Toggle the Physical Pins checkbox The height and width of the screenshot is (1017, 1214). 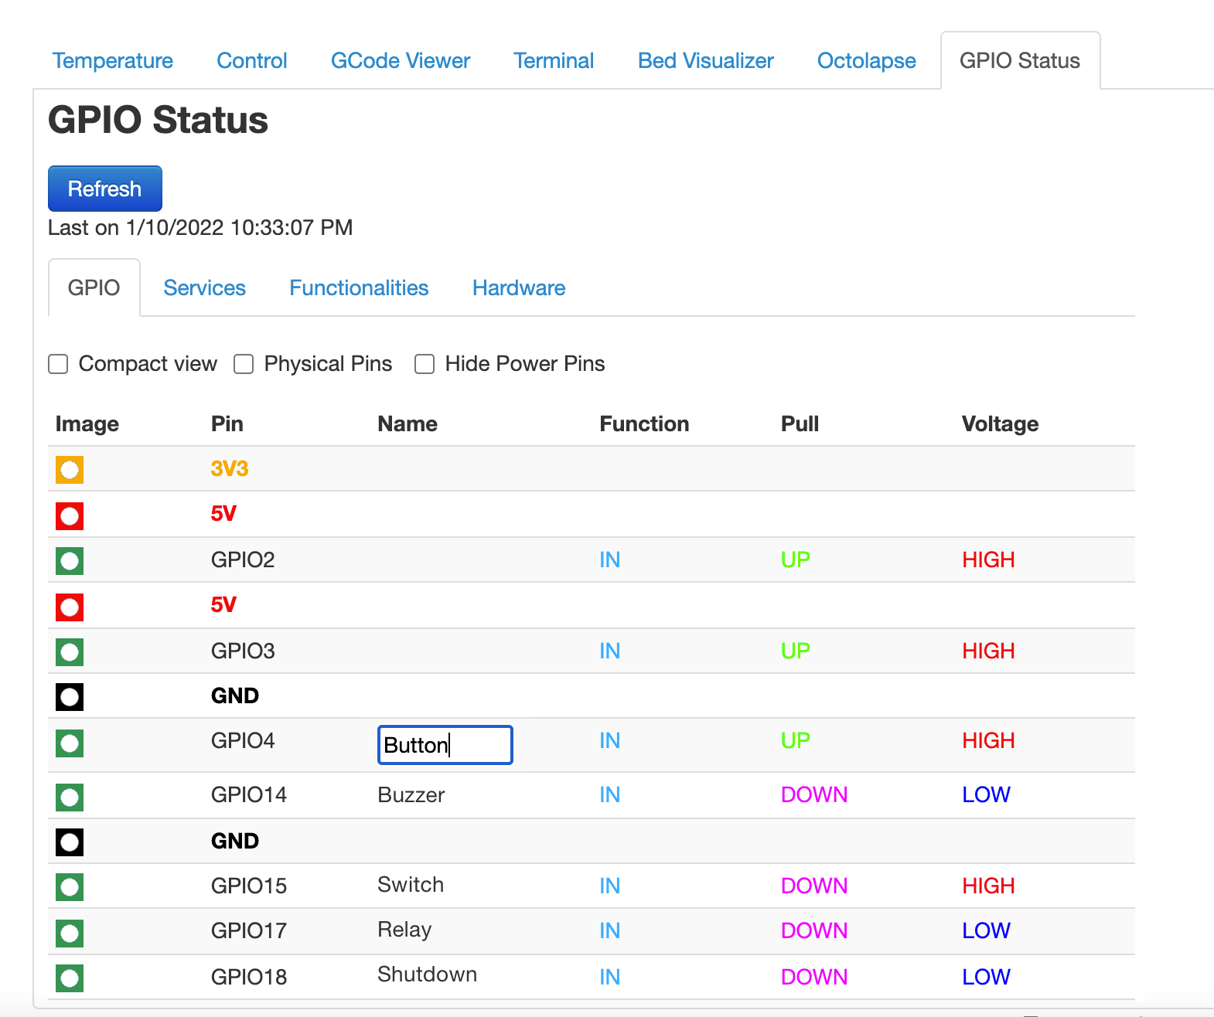[x=244, y=364]
